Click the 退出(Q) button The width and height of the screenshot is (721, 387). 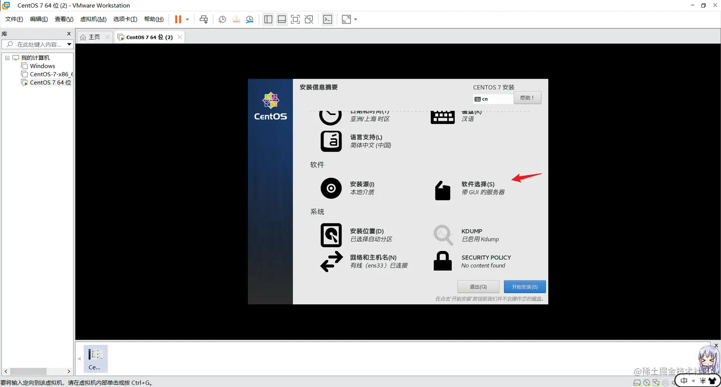[478, 287]
